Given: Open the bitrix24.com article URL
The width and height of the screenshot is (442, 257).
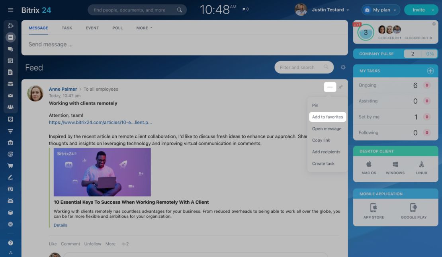Looking at the screenshot, I should pos(100,123).
